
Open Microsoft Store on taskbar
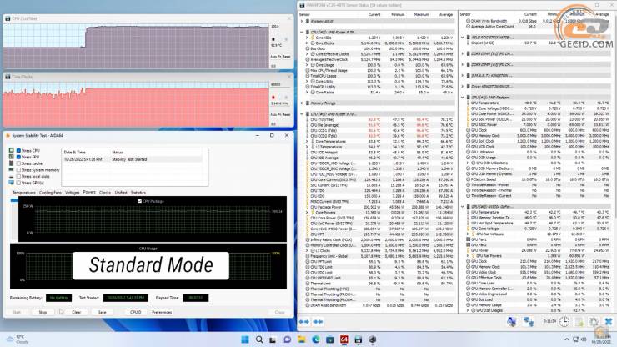point(329,339)
